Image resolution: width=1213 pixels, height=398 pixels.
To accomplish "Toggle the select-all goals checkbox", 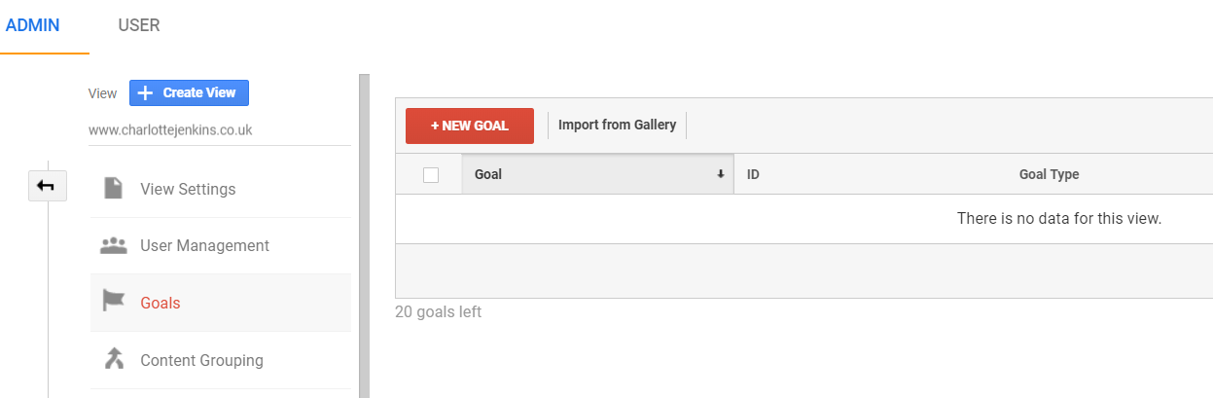I will click(431, 175).
